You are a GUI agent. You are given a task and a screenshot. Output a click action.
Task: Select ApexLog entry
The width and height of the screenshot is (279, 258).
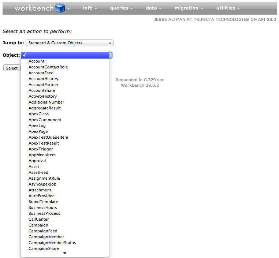65,126
